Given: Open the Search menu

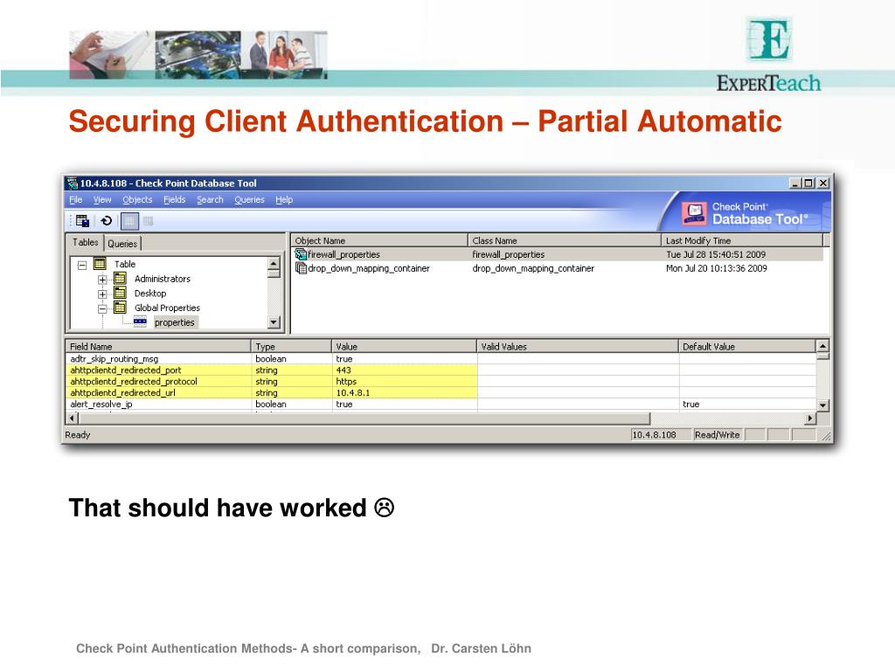Looking at the screenshot, I should click(210, 200).
